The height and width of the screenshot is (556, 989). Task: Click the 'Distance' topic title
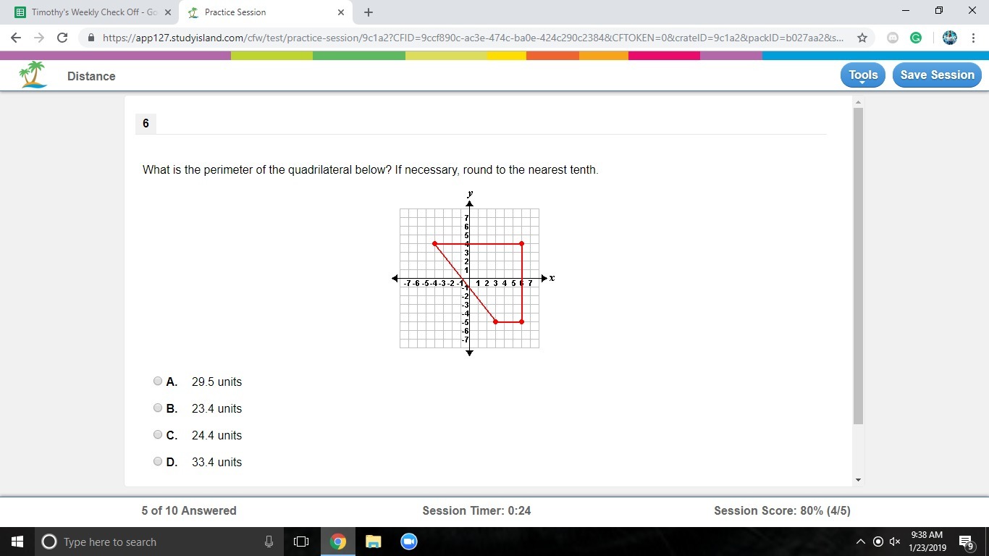(91, 76)
